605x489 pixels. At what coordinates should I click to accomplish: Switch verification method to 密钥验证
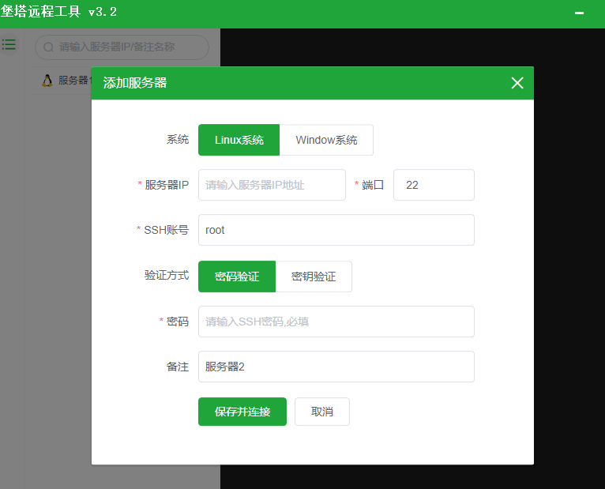click(314, 276)
